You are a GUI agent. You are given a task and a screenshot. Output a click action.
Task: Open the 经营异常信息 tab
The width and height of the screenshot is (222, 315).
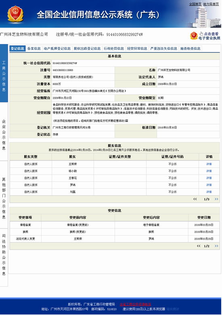(137, 49)
